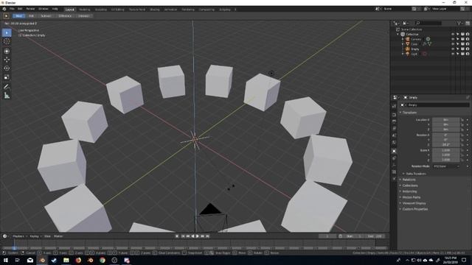
Task: Play the animation forward
Action: (x=198, y=236)
